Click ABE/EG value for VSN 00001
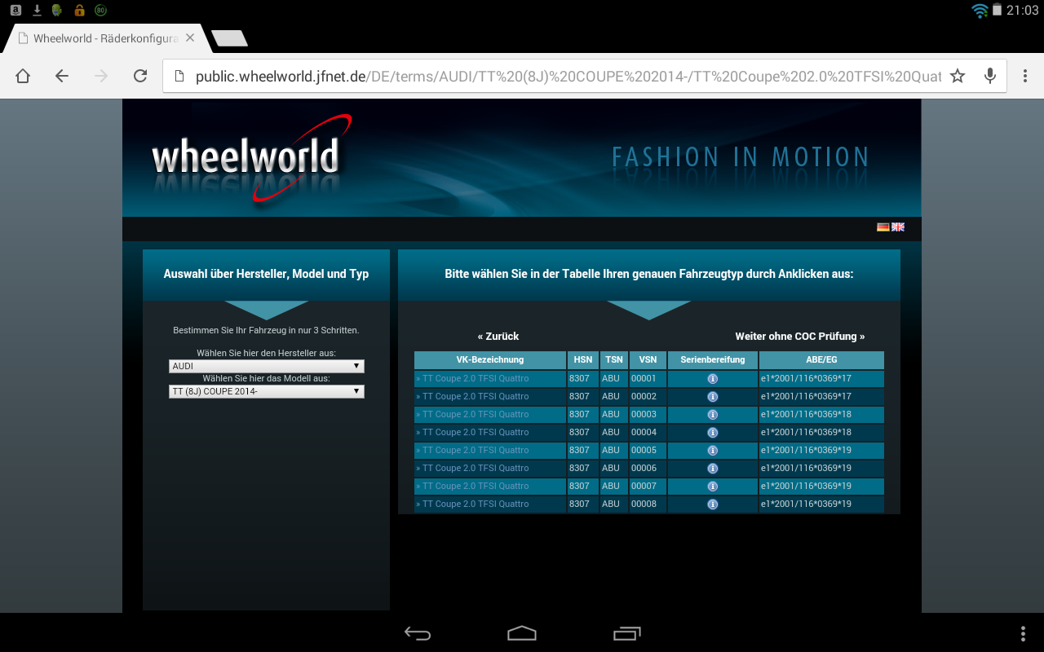Image resolution: width=1044 pixels, height=652 pixels. pyautogui.click(x=806, y=378)
